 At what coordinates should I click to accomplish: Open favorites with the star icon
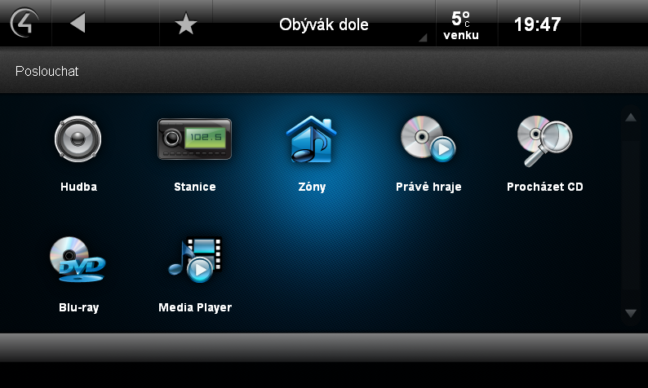(186, 24)
